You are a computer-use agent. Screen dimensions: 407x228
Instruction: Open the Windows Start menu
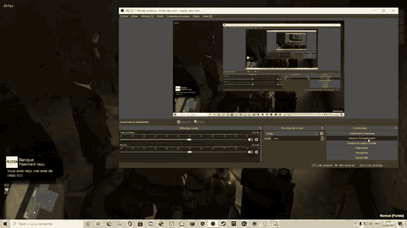(5, 224)
